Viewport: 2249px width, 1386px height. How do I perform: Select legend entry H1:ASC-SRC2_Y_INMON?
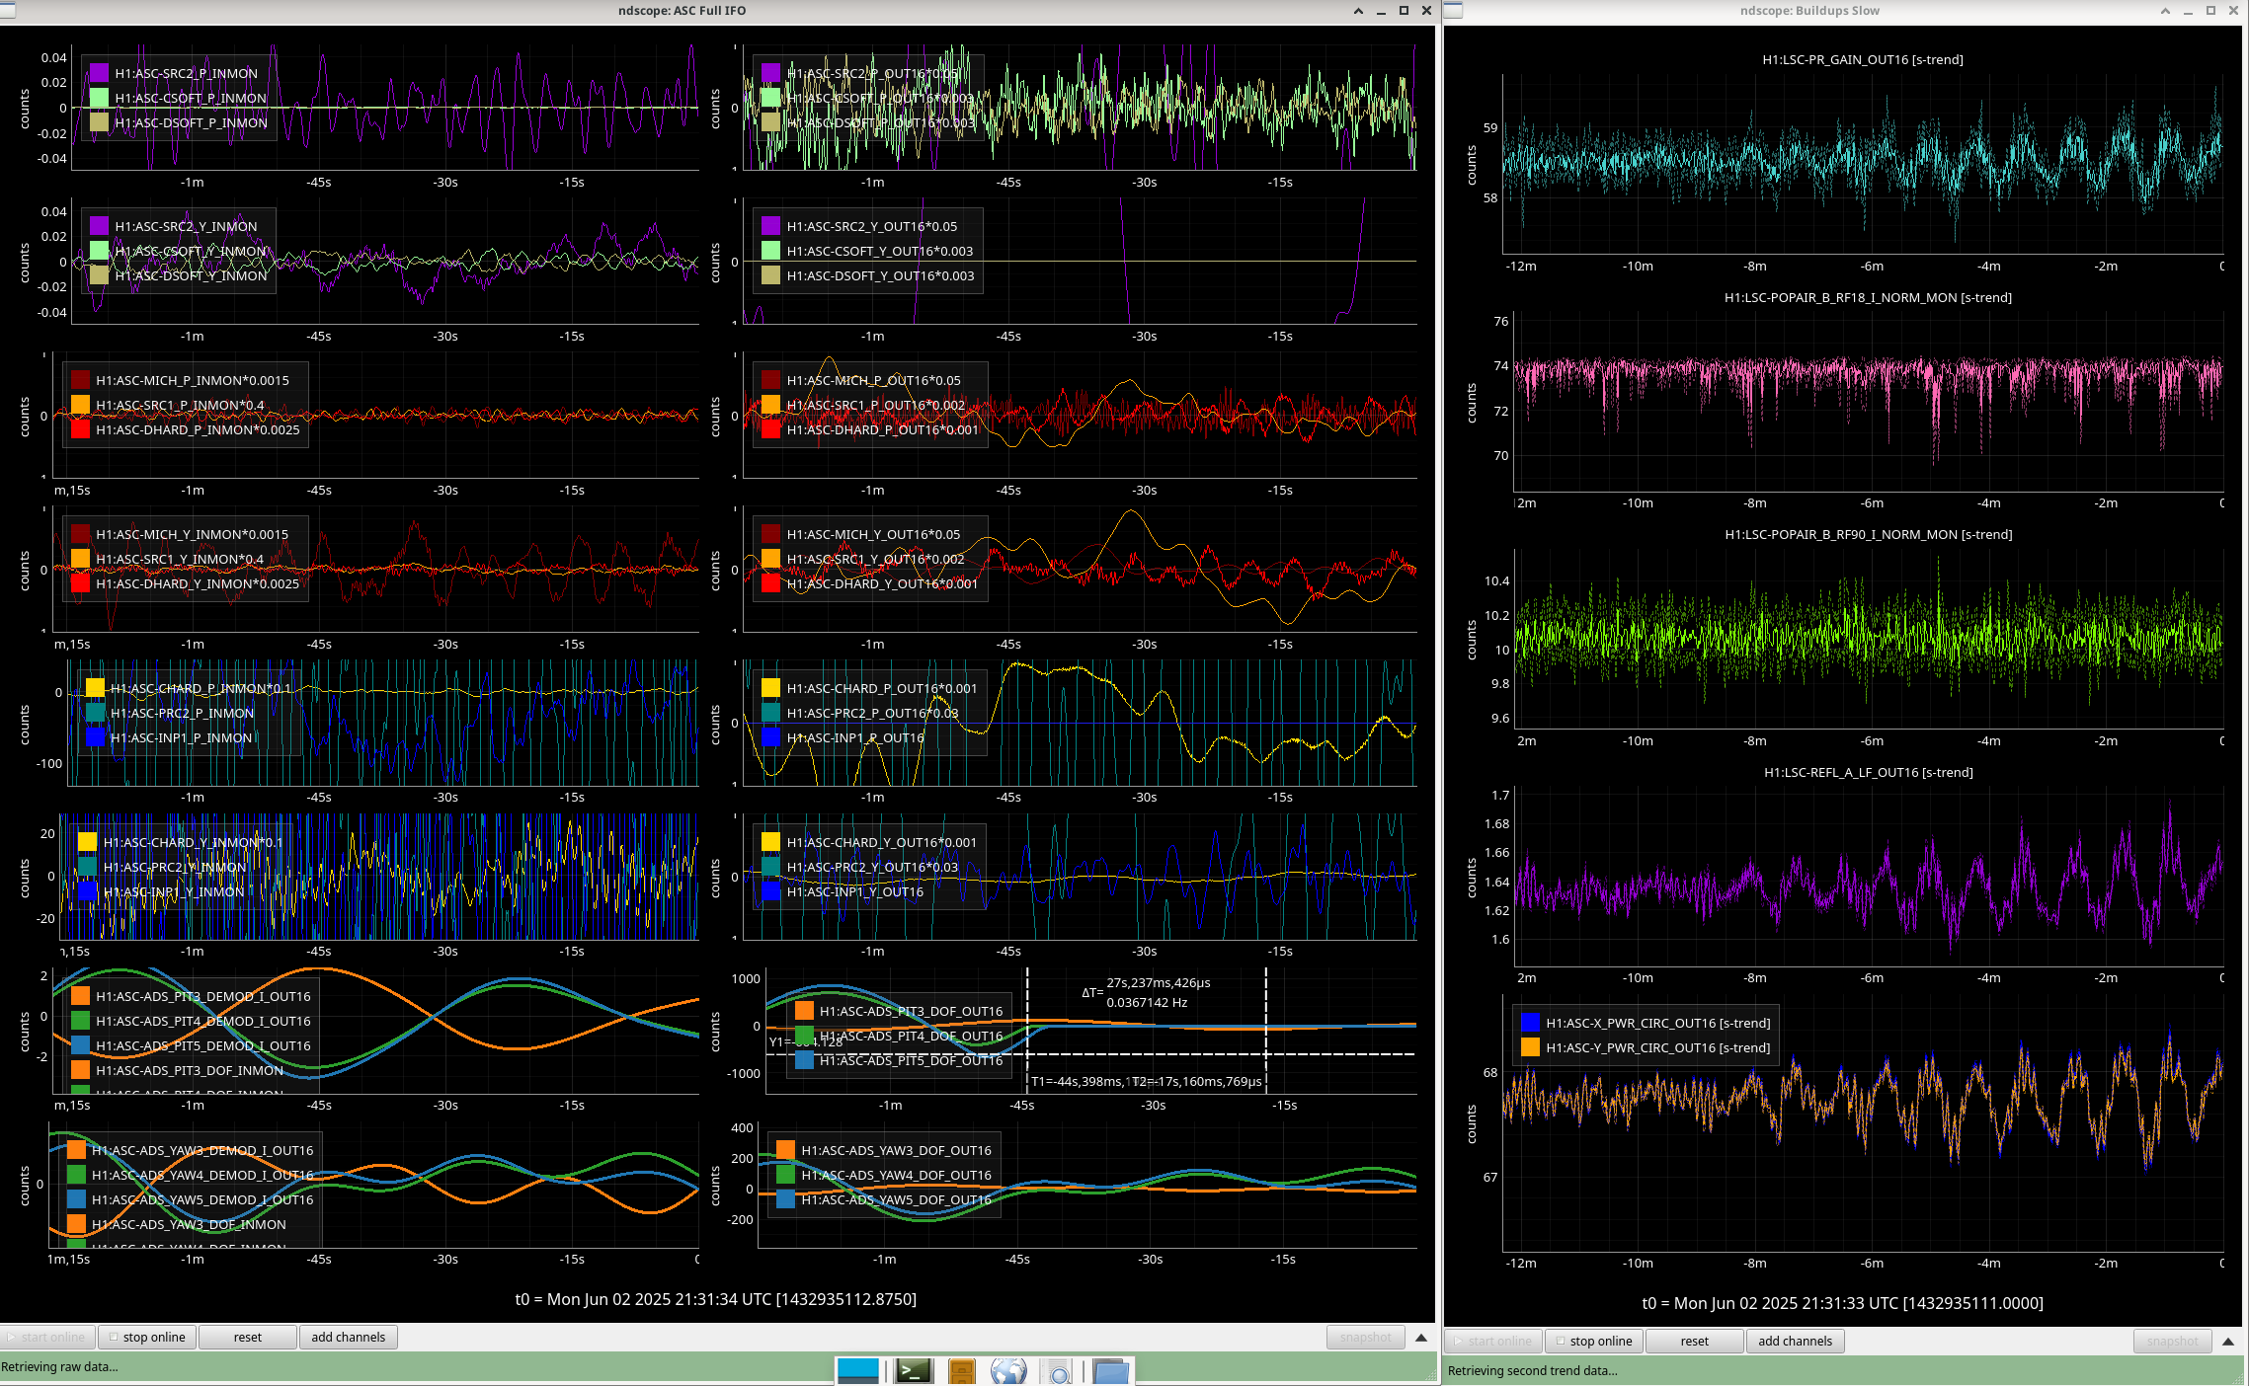coord(186,226)
